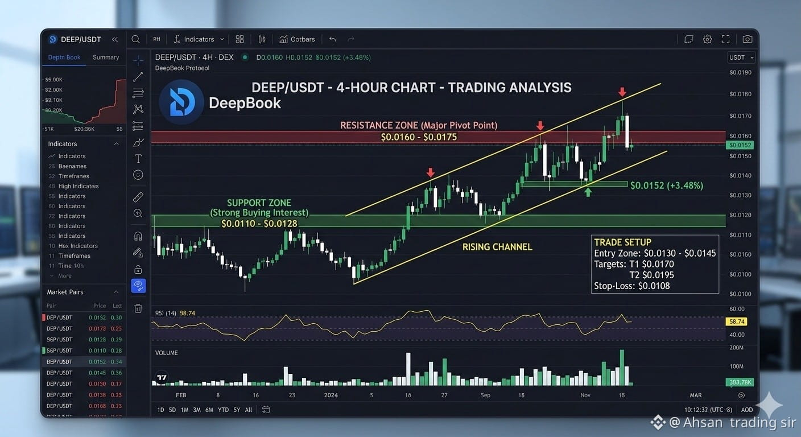Activate the brush drawing tool
801x437 pixels.
click(138, 142)
